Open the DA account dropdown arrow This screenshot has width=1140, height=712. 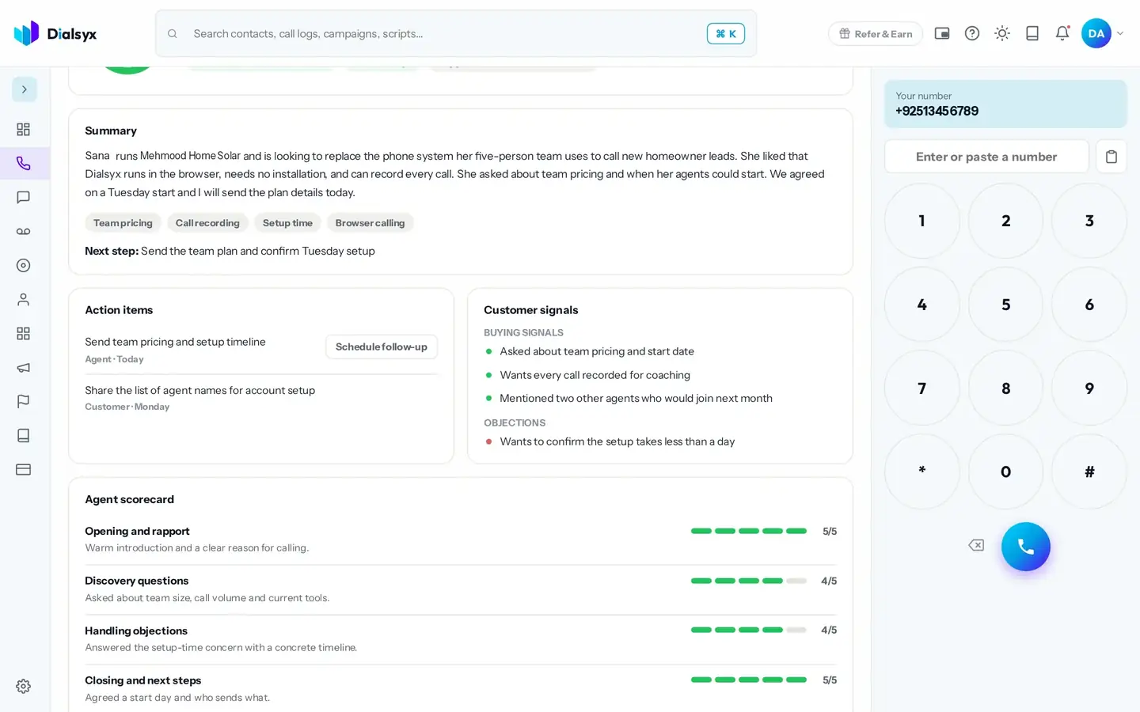(x=1120, y=33)
